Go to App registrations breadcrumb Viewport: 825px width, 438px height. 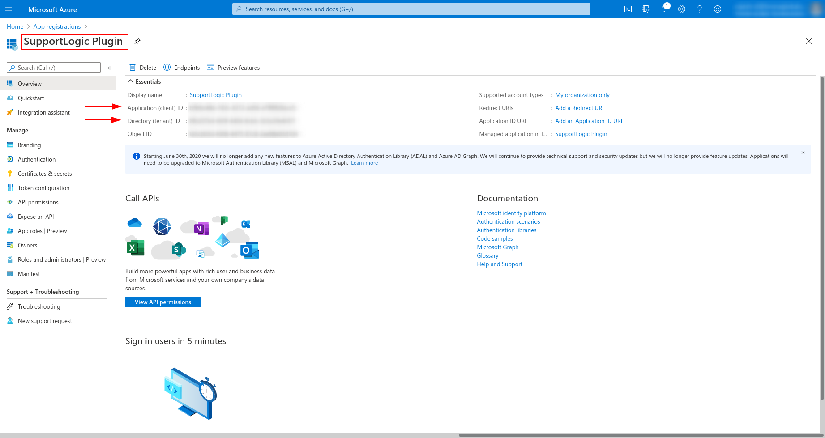(x=57, y=26)
